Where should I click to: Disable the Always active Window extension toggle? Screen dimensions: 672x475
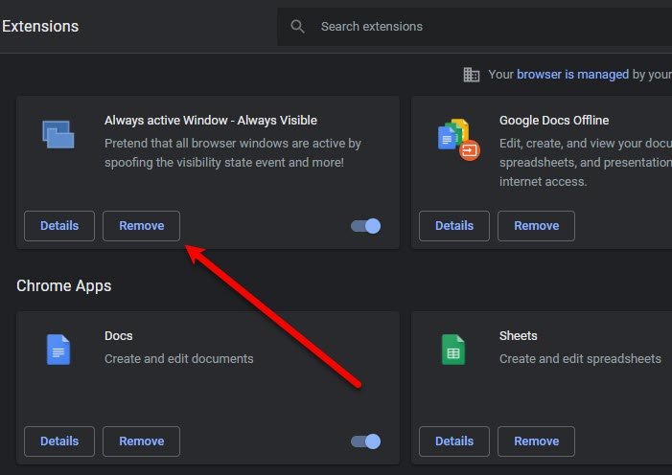365,226
